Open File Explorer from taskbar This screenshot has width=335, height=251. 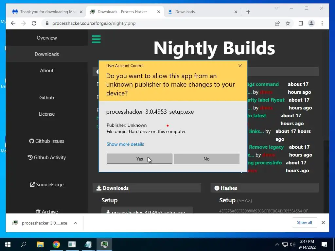click(x=40, y=244)
